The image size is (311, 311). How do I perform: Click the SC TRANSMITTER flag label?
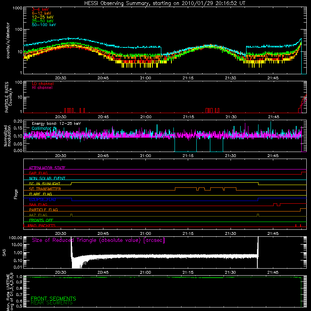(45, 189)
